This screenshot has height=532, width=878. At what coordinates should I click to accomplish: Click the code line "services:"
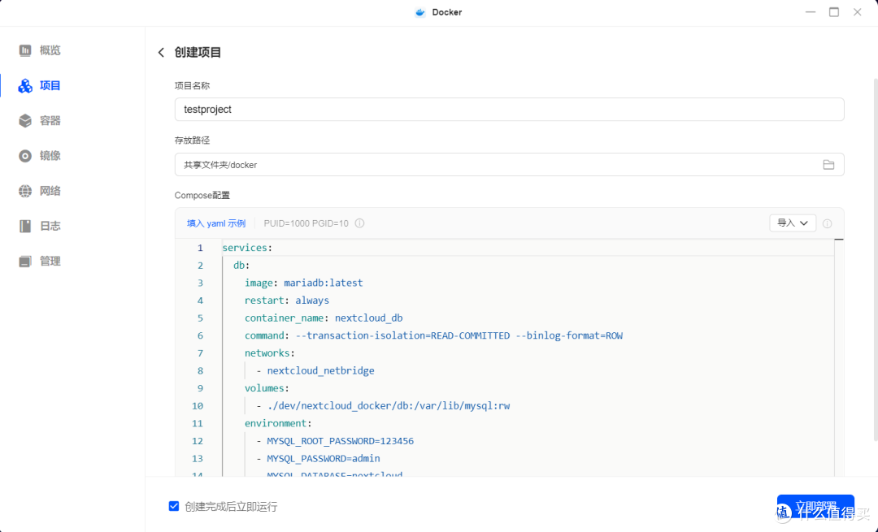coord(247,248)
